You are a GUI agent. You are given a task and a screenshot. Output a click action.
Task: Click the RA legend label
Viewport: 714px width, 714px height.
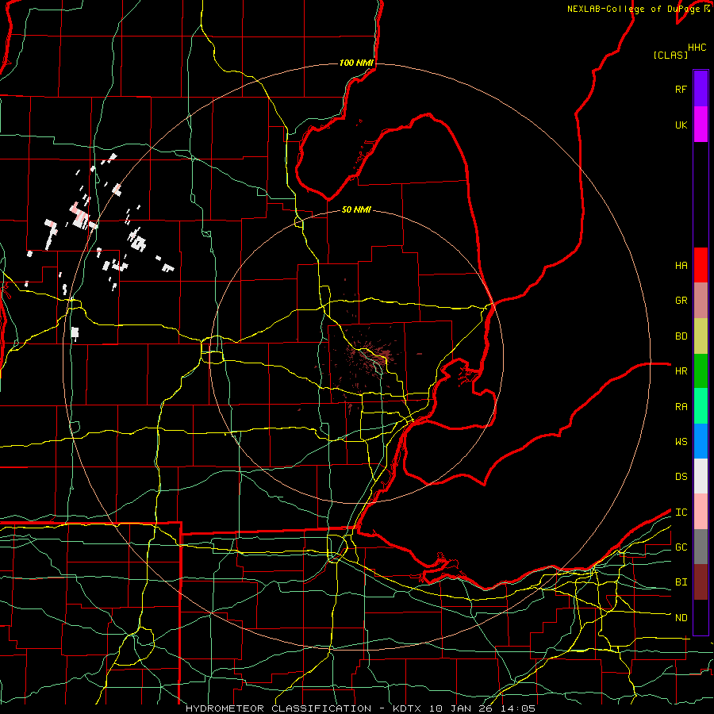681,406
